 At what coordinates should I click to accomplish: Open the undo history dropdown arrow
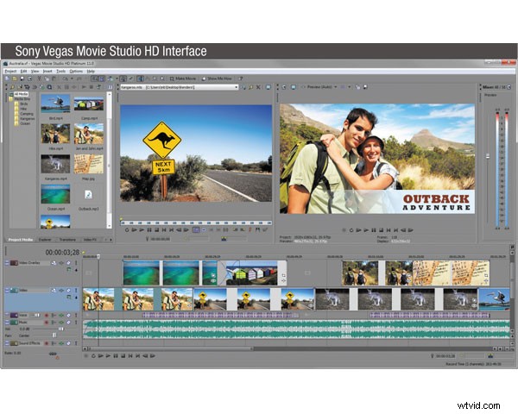pos(72,78)
